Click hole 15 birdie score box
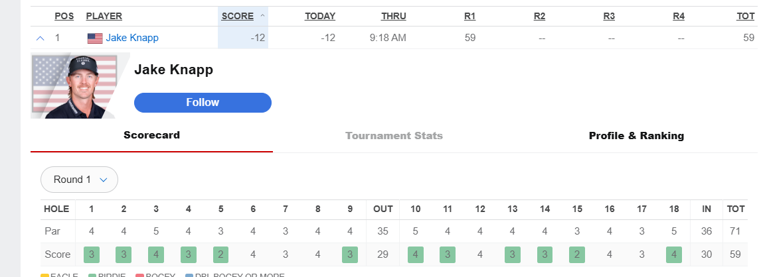Viewport: 763px width, 277px height. coord(577,254)
